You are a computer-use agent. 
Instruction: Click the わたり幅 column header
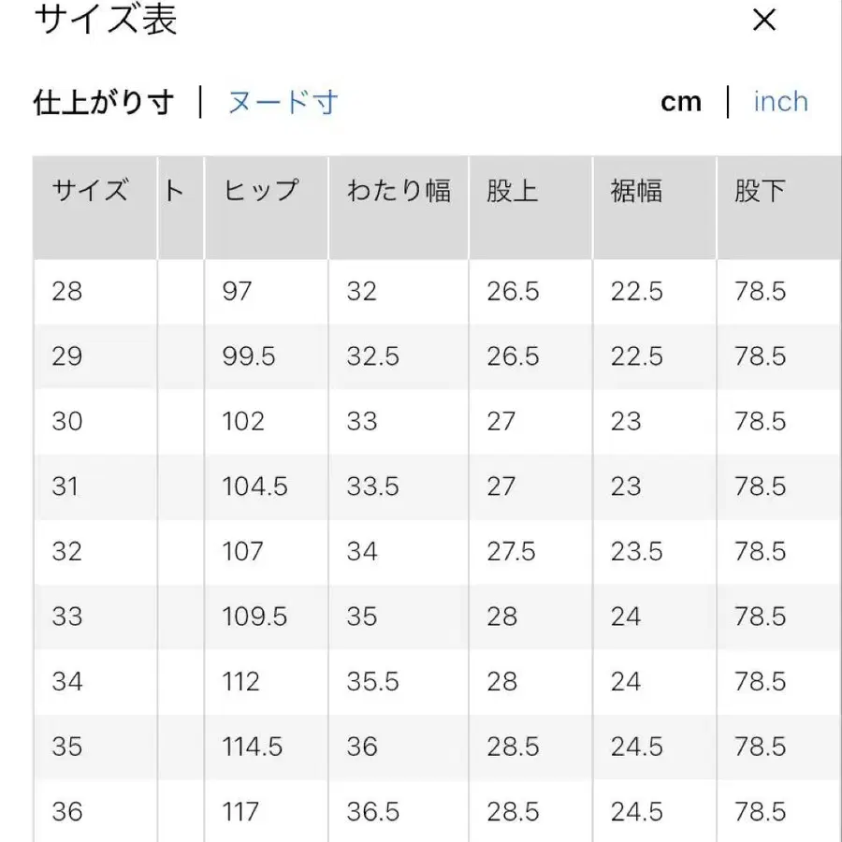[x=402, y=190]
